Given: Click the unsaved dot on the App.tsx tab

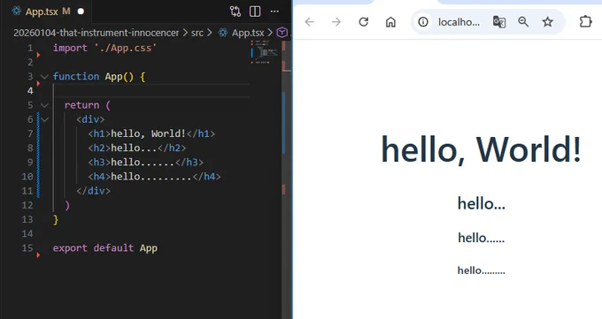Looking at the screenshot, I should pyautogui.click(x=81, y=11).
